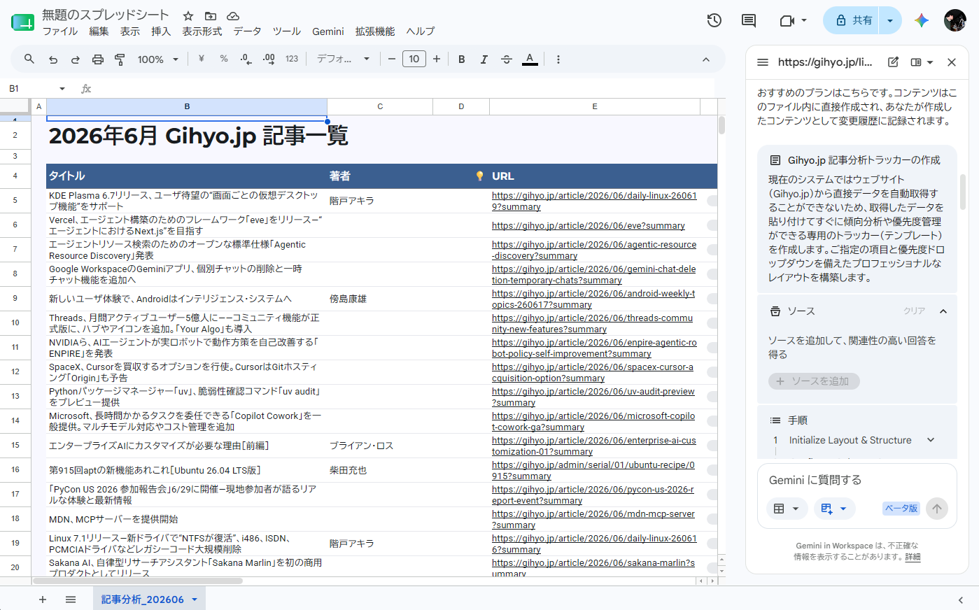Screen dimensions: 979x610
Task: Undo the last action
Action: point(53,59)
